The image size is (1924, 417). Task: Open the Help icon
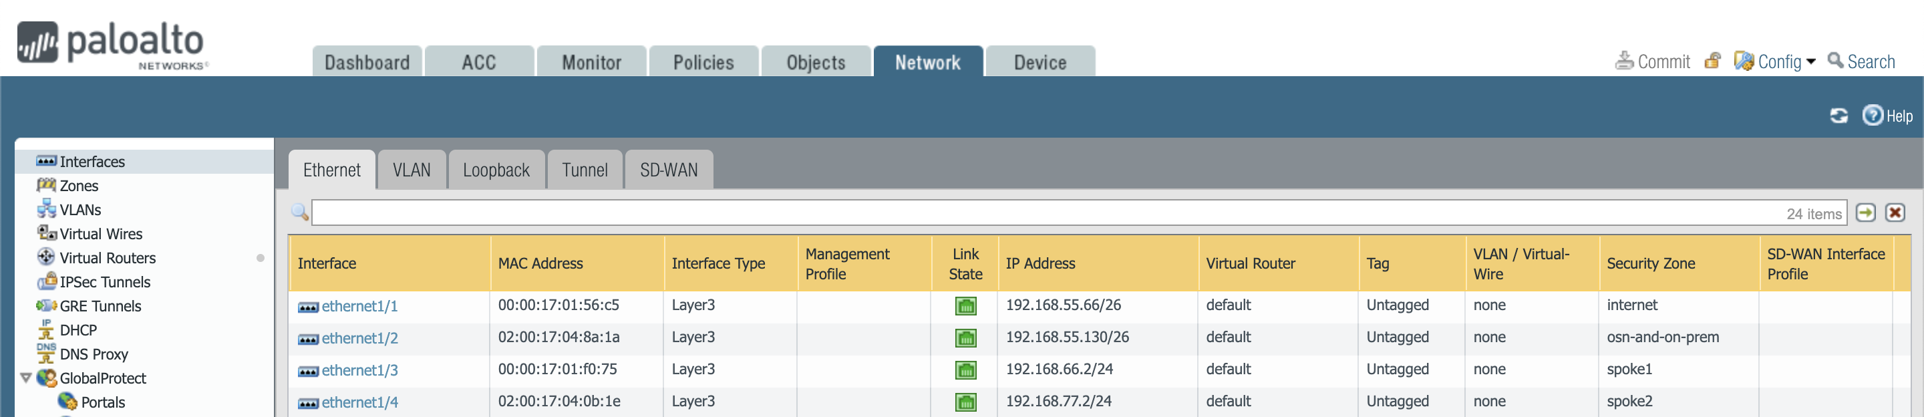[x=1872, y=115]
